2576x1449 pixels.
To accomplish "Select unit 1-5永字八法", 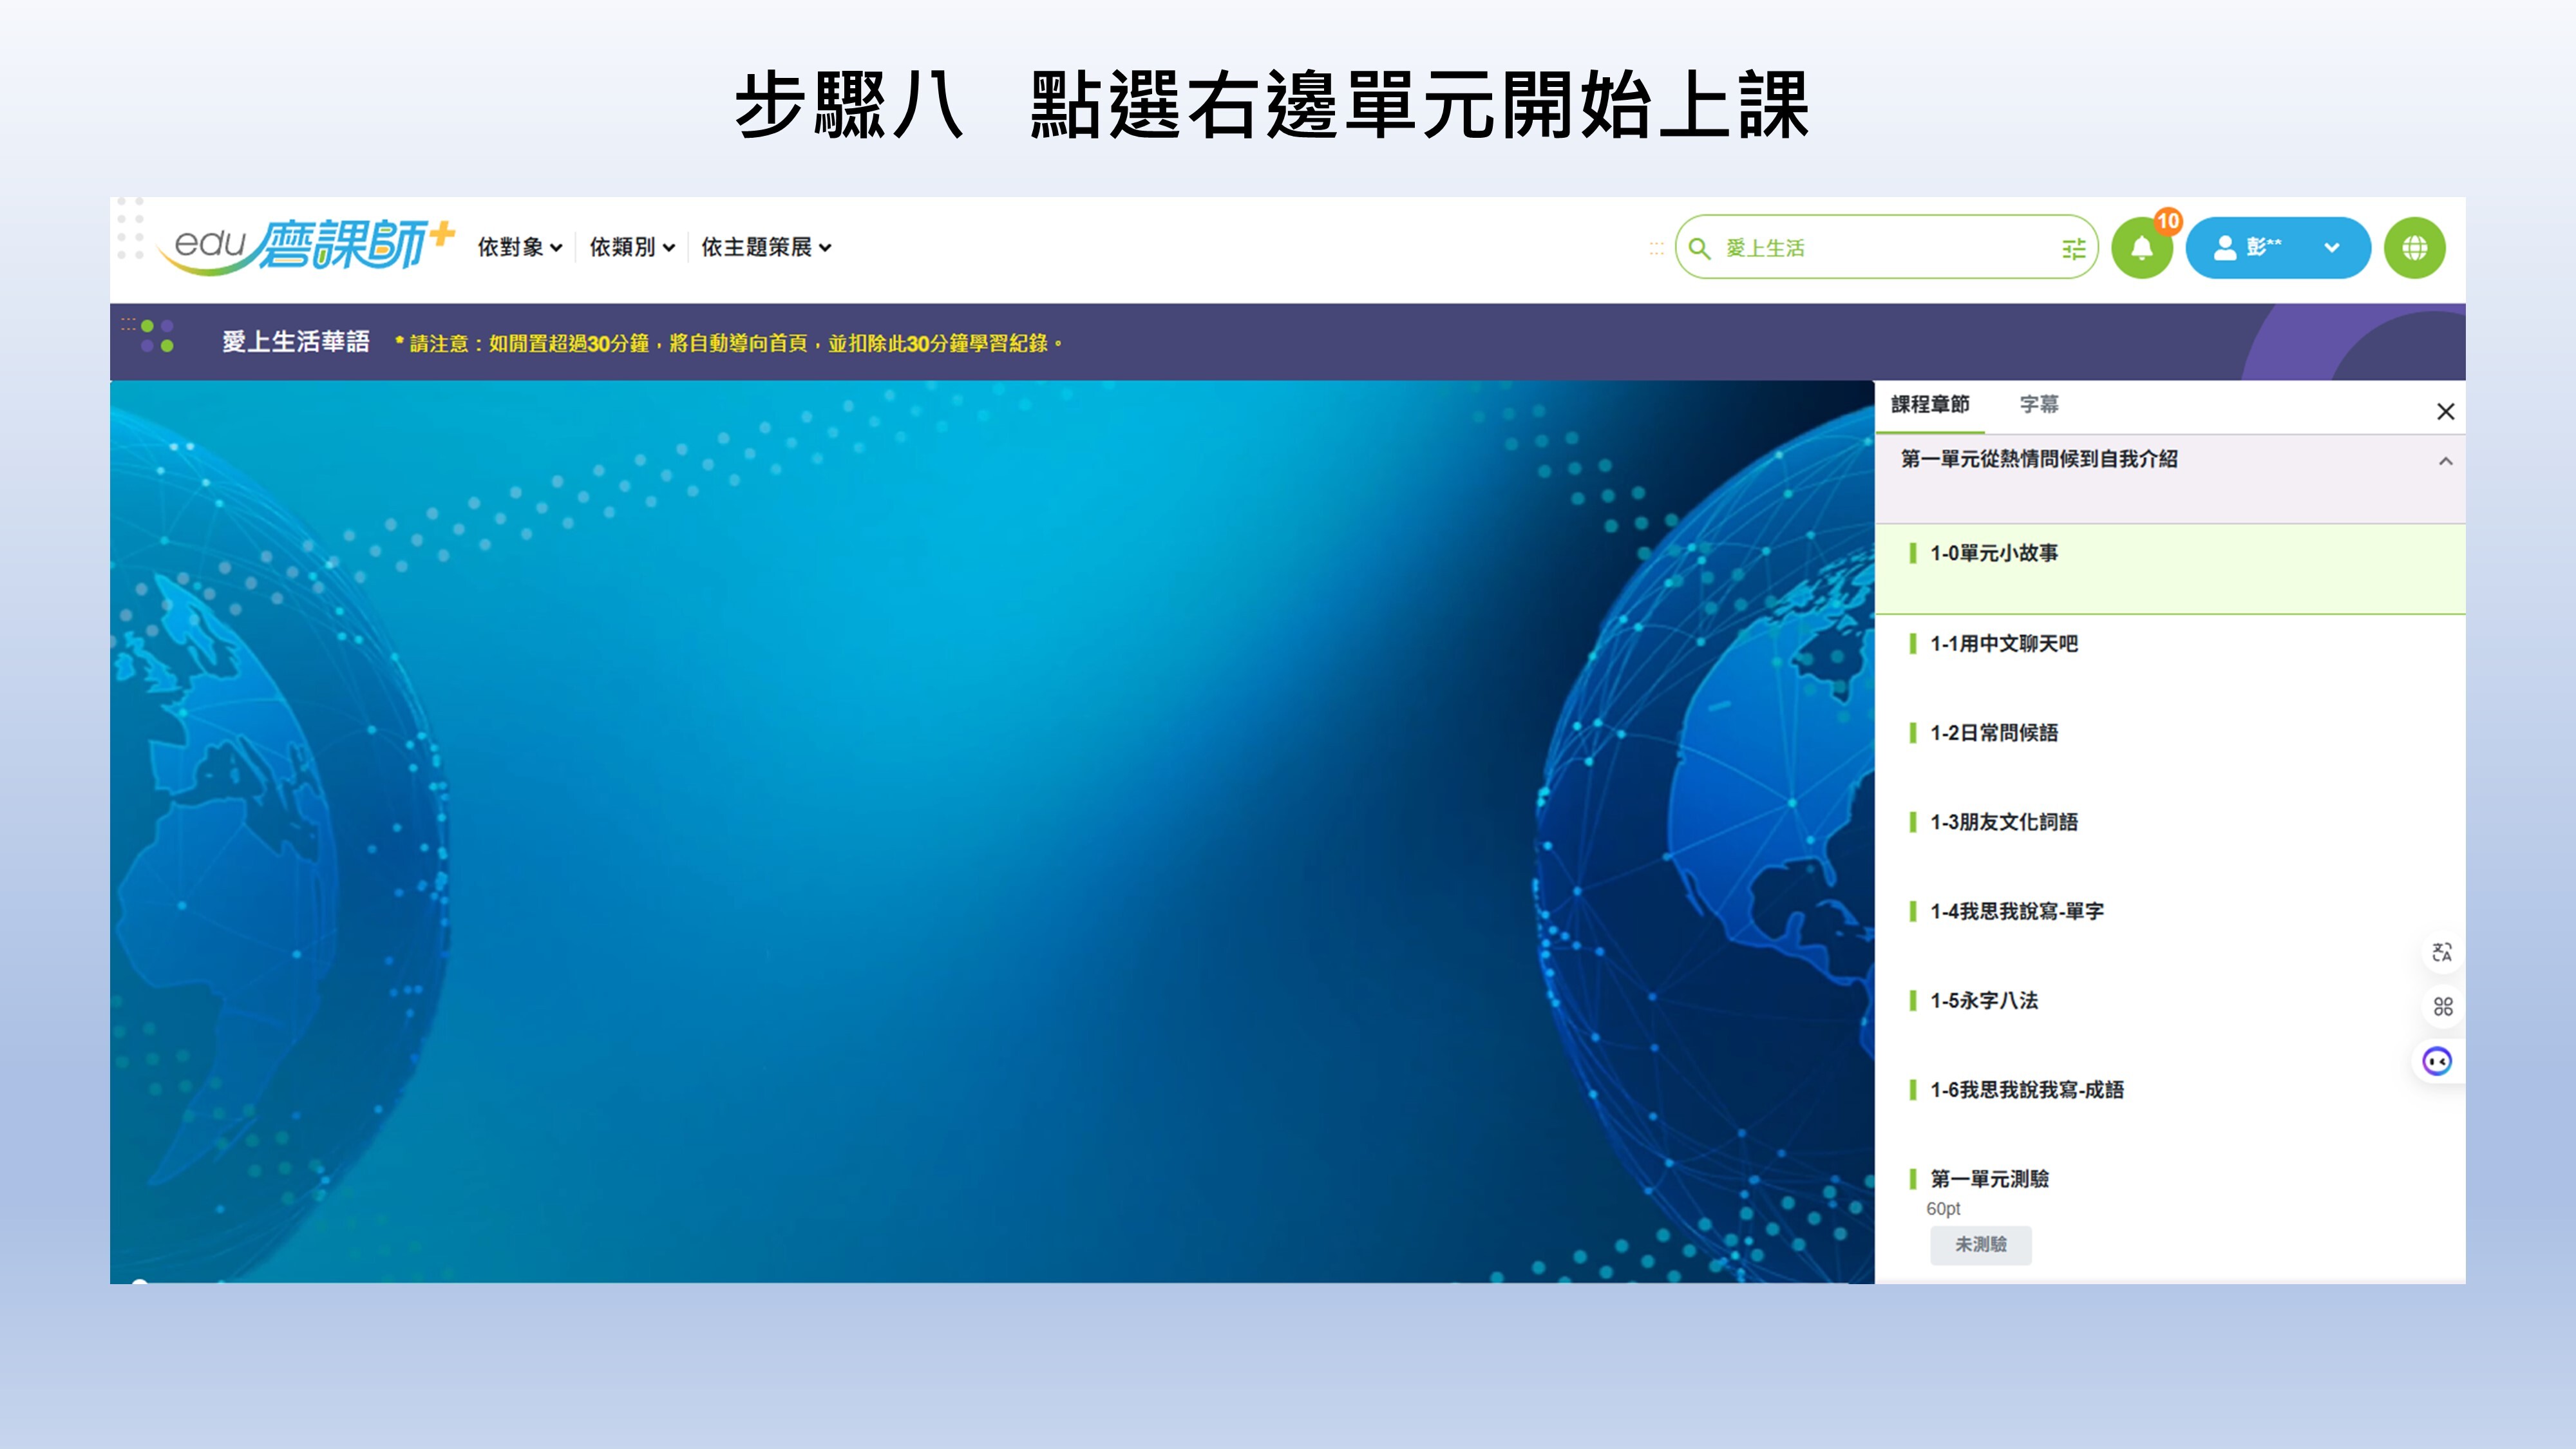I will tap(1985, 1000).
